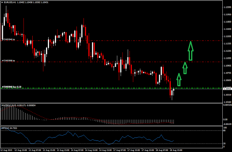This screenshot has height=152, width=232.
Task: Click the 17 Aug 23:00 time label
Action: 148,150
